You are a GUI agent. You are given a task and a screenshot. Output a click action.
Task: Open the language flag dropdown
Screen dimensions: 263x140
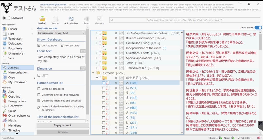[x=259, y=138]
